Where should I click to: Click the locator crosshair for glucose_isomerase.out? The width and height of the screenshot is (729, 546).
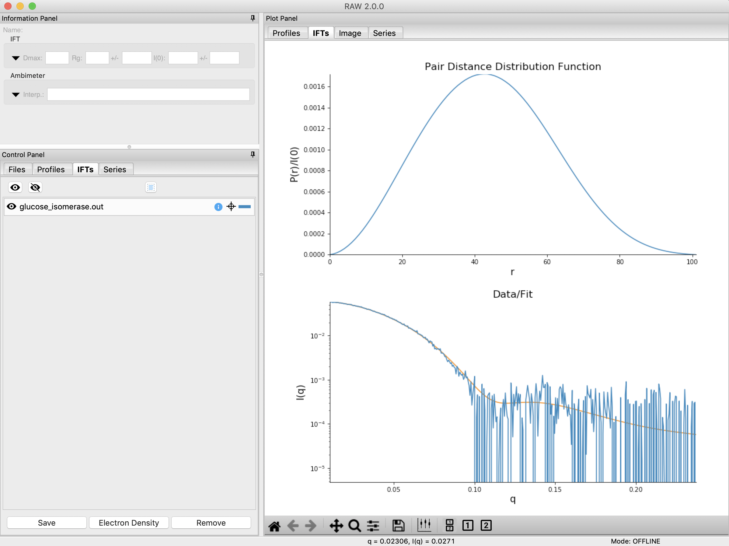point(231,206)
